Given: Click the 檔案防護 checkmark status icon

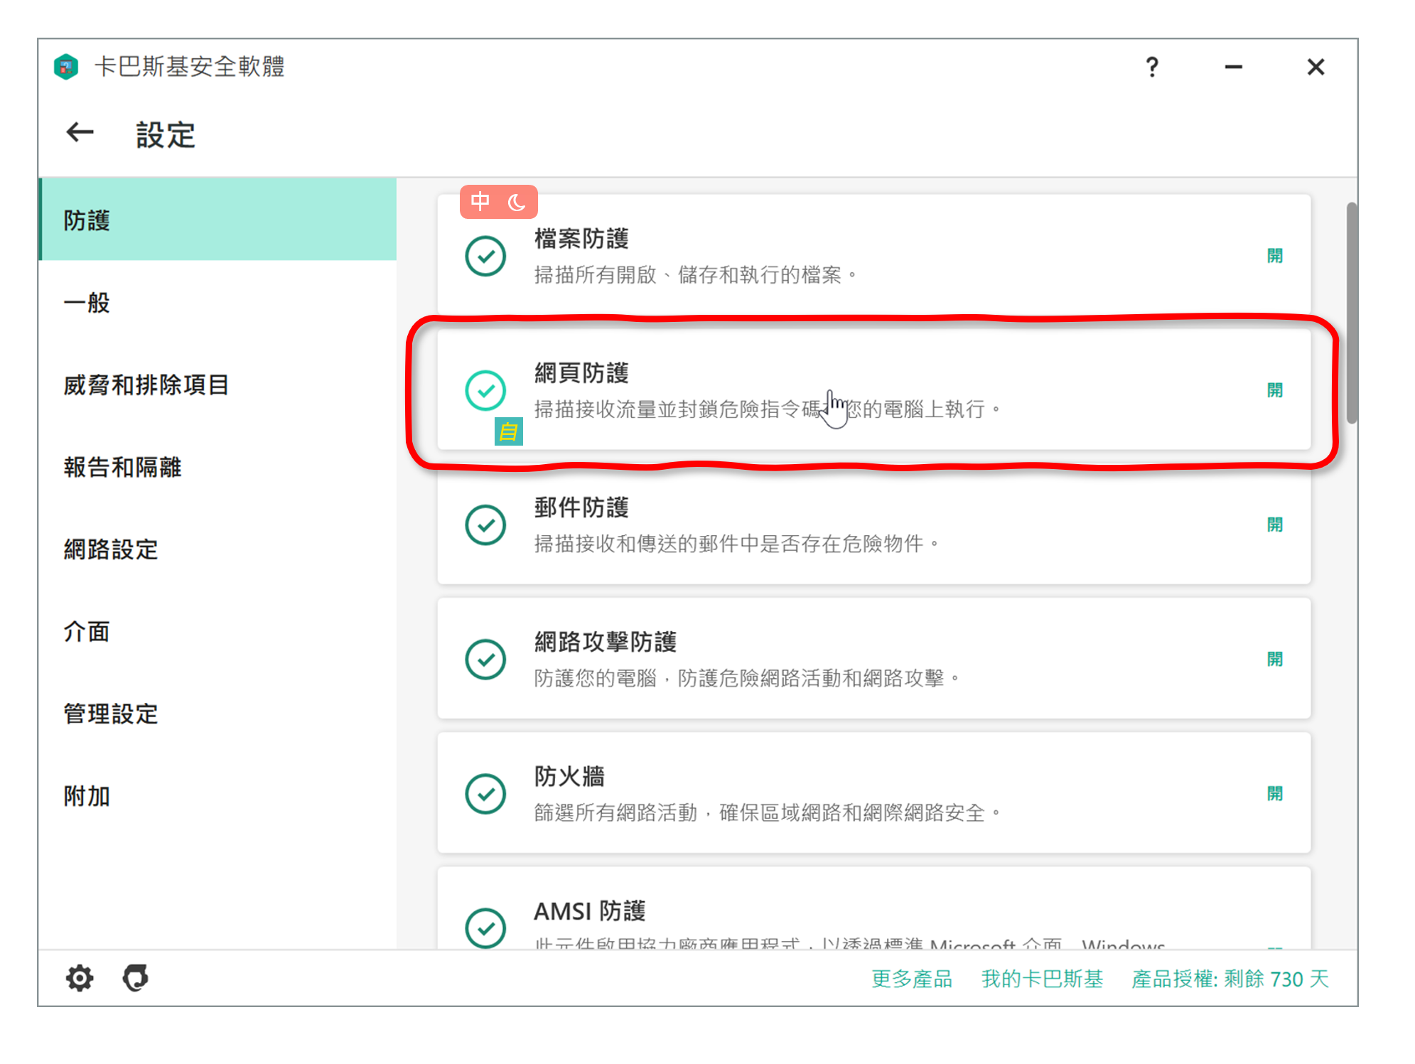Looking at the screenshot, I should (x=485, y=256).
